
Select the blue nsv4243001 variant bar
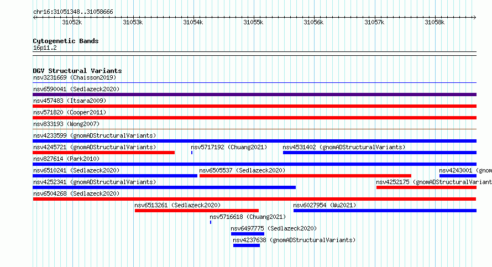coord(458,176)
